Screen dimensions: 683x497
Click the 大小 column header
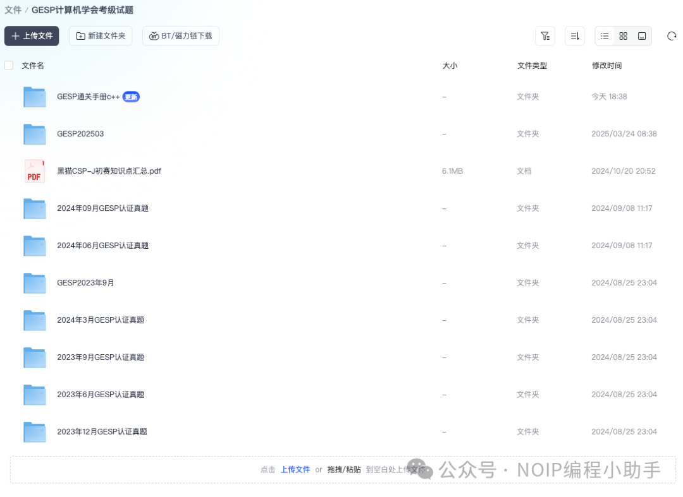450,66
